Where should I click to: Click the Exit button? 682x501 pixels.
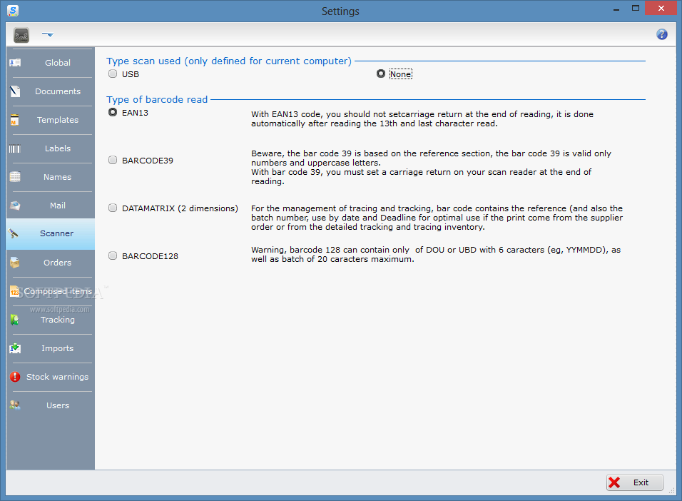tap(635, 482)
